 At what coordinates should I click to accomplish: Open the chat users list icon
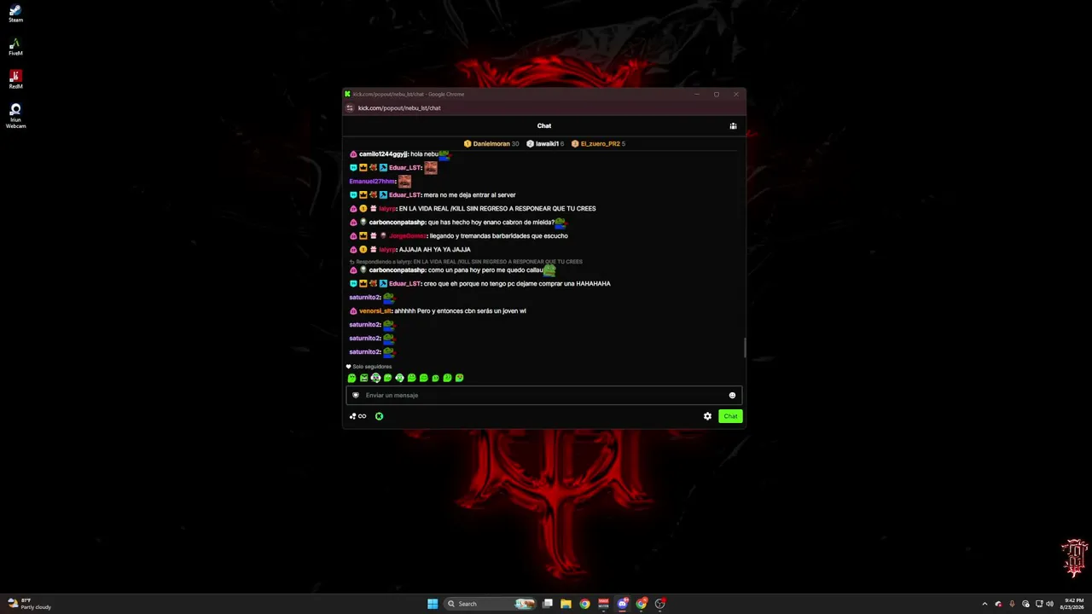pos(733,126)
